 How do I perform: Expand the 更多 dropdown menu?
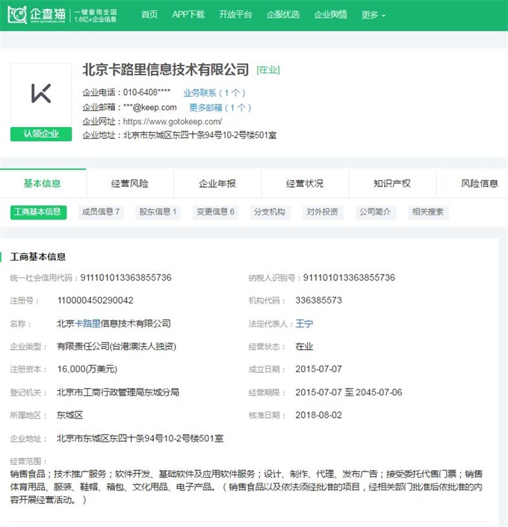point(373,15)
